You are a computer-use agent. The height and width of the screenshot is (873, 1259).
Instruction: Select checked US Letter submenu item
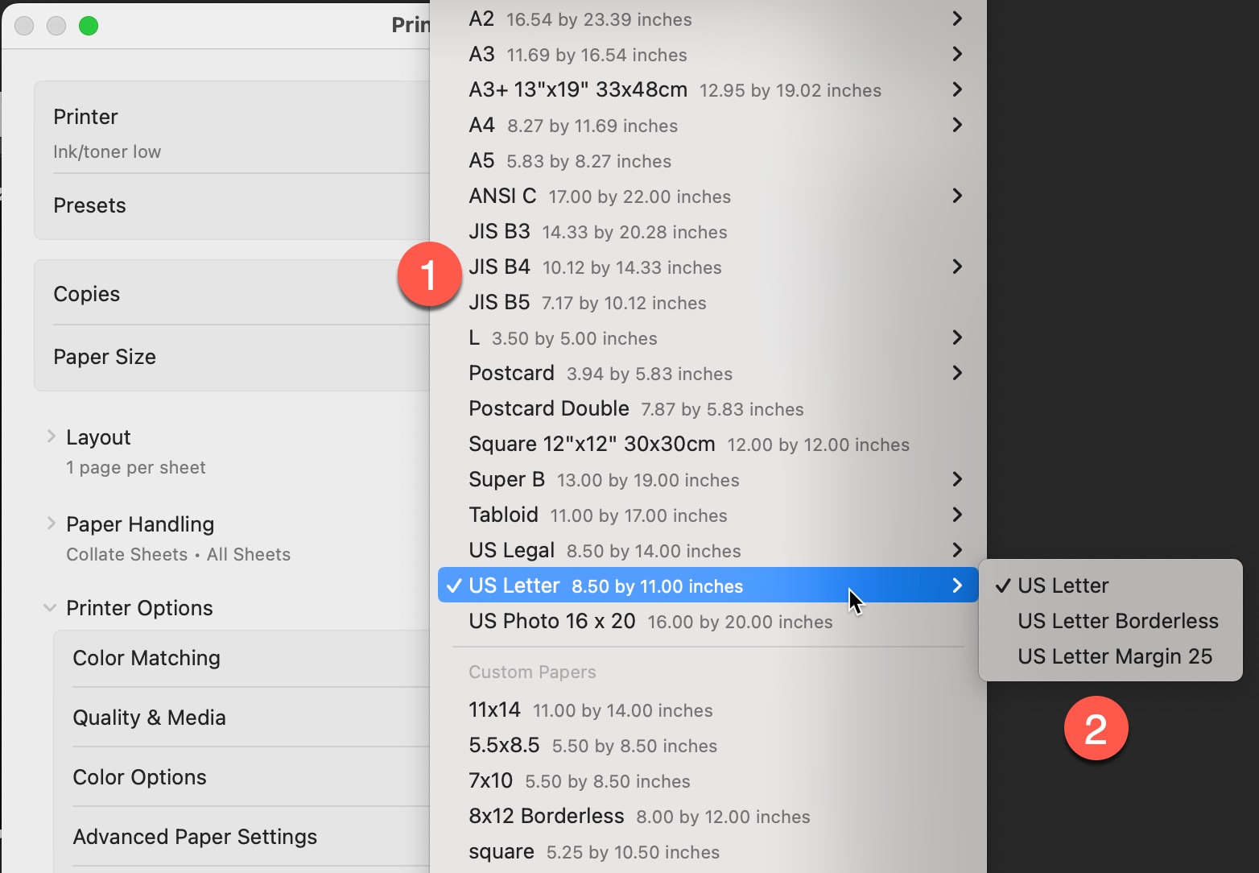1063,585
